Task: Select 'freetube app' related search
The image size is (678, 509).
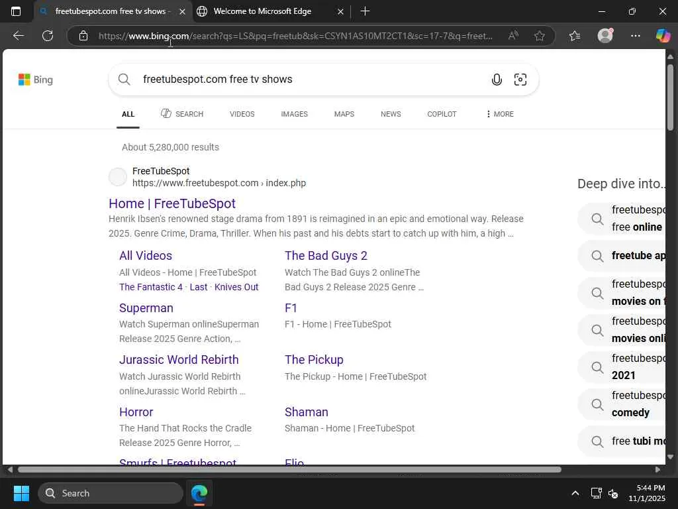Action: (622, 256)
